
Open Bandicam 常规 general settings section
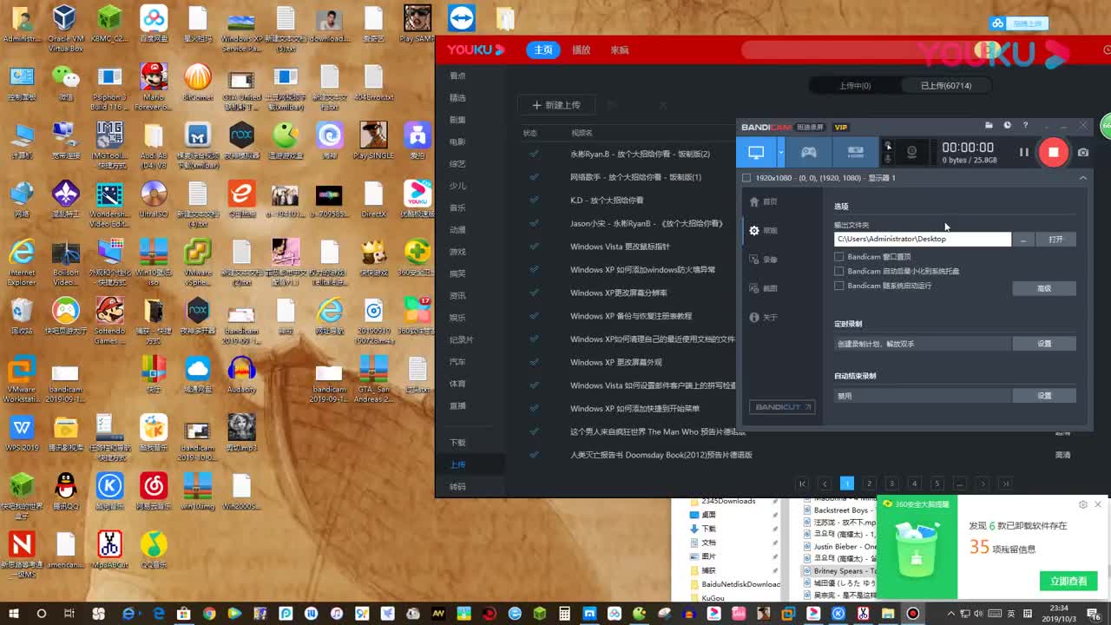pos(763,231)
